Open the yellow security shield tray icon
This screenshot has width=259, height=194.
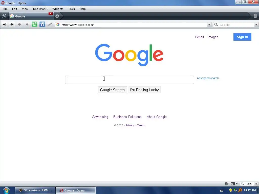point(231,190)
